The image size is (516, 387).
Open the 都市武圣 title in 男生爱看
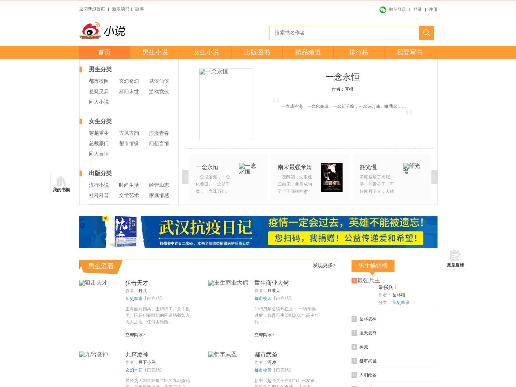tap(266, 355)
